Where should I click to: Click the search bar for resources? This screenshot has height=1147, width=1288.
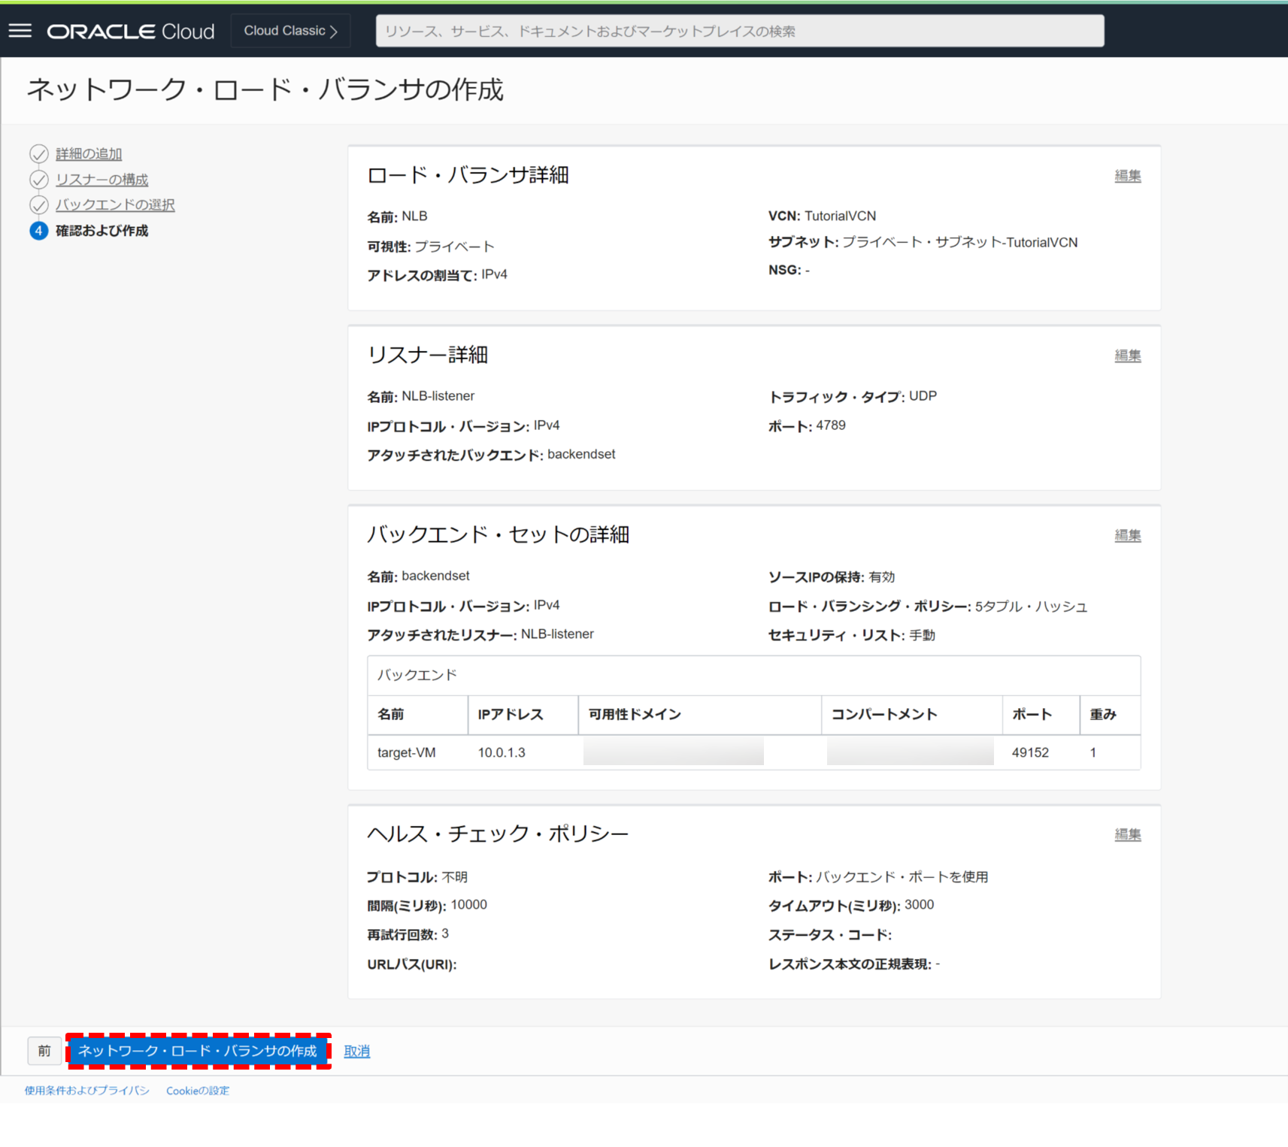click(x=738, y=30)
